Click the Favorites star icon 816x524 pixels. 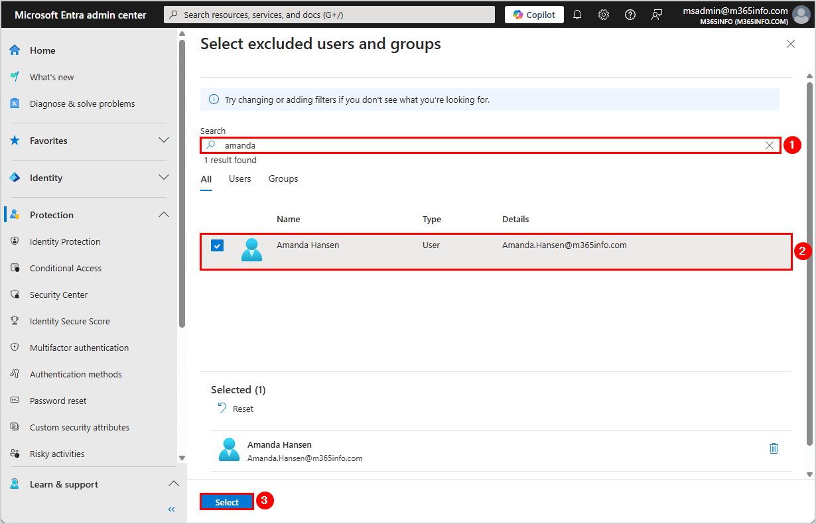tap(15, 141)
